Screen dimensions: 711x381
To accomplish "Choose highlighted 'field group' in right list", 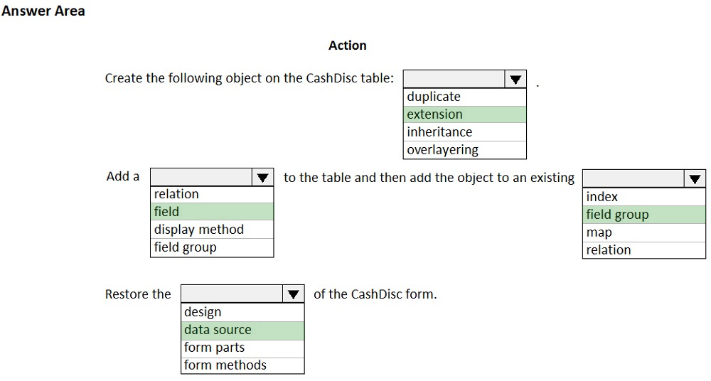I will click(644, 215).
